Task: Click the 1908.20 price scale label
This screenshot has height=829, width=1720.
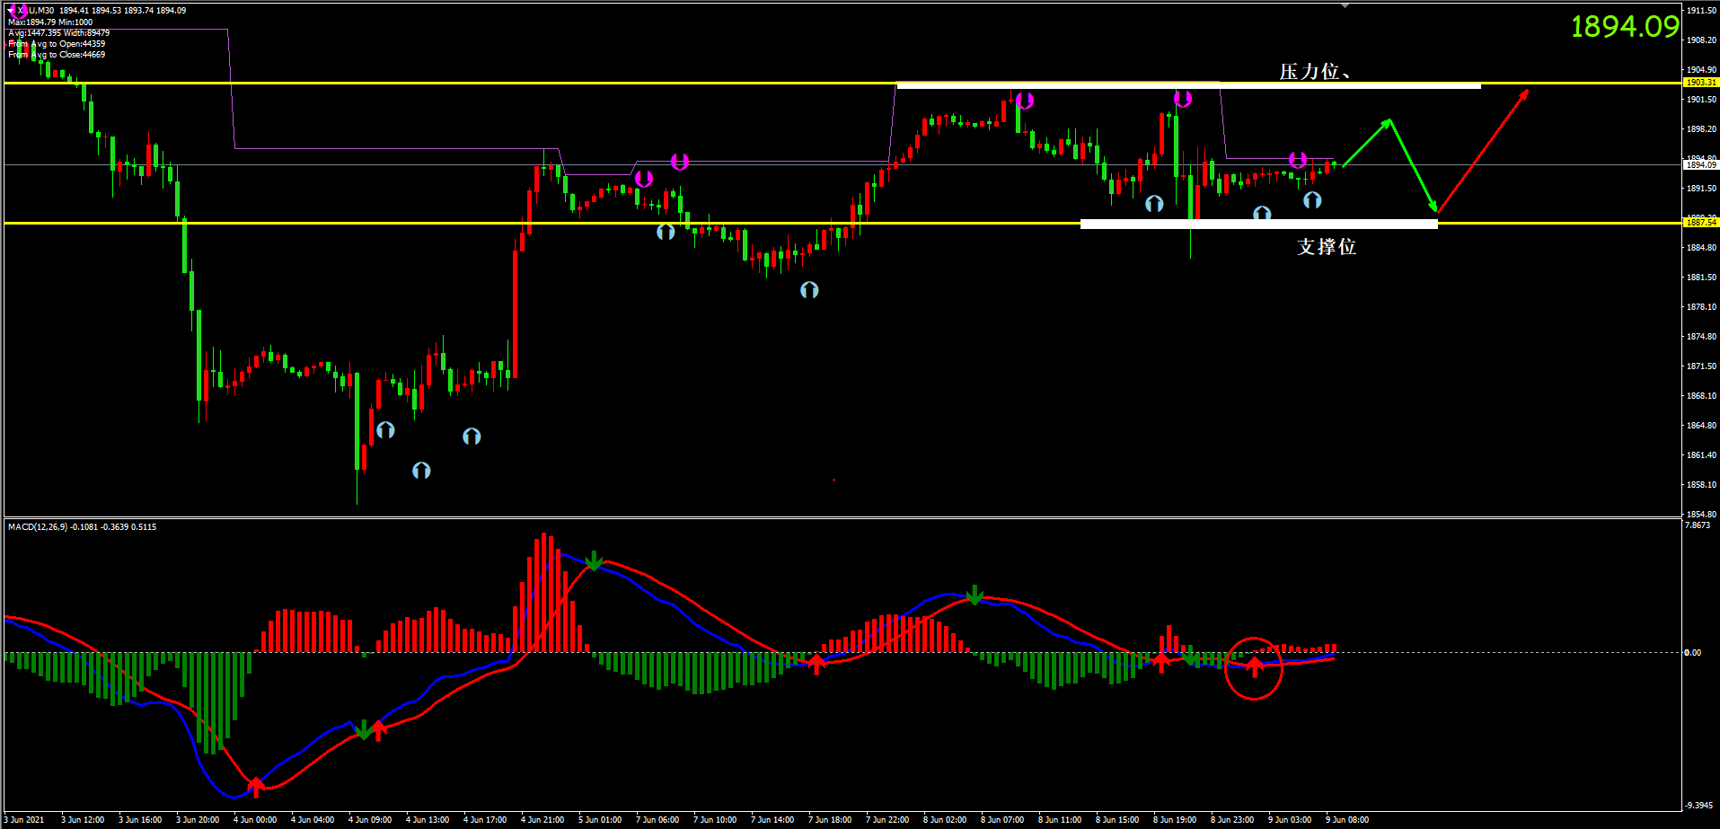Action: [1701, 40]
